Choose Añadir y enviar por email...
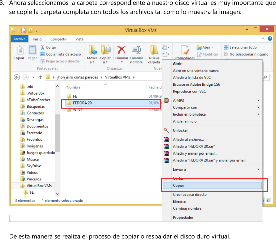 tap(212, 153)
